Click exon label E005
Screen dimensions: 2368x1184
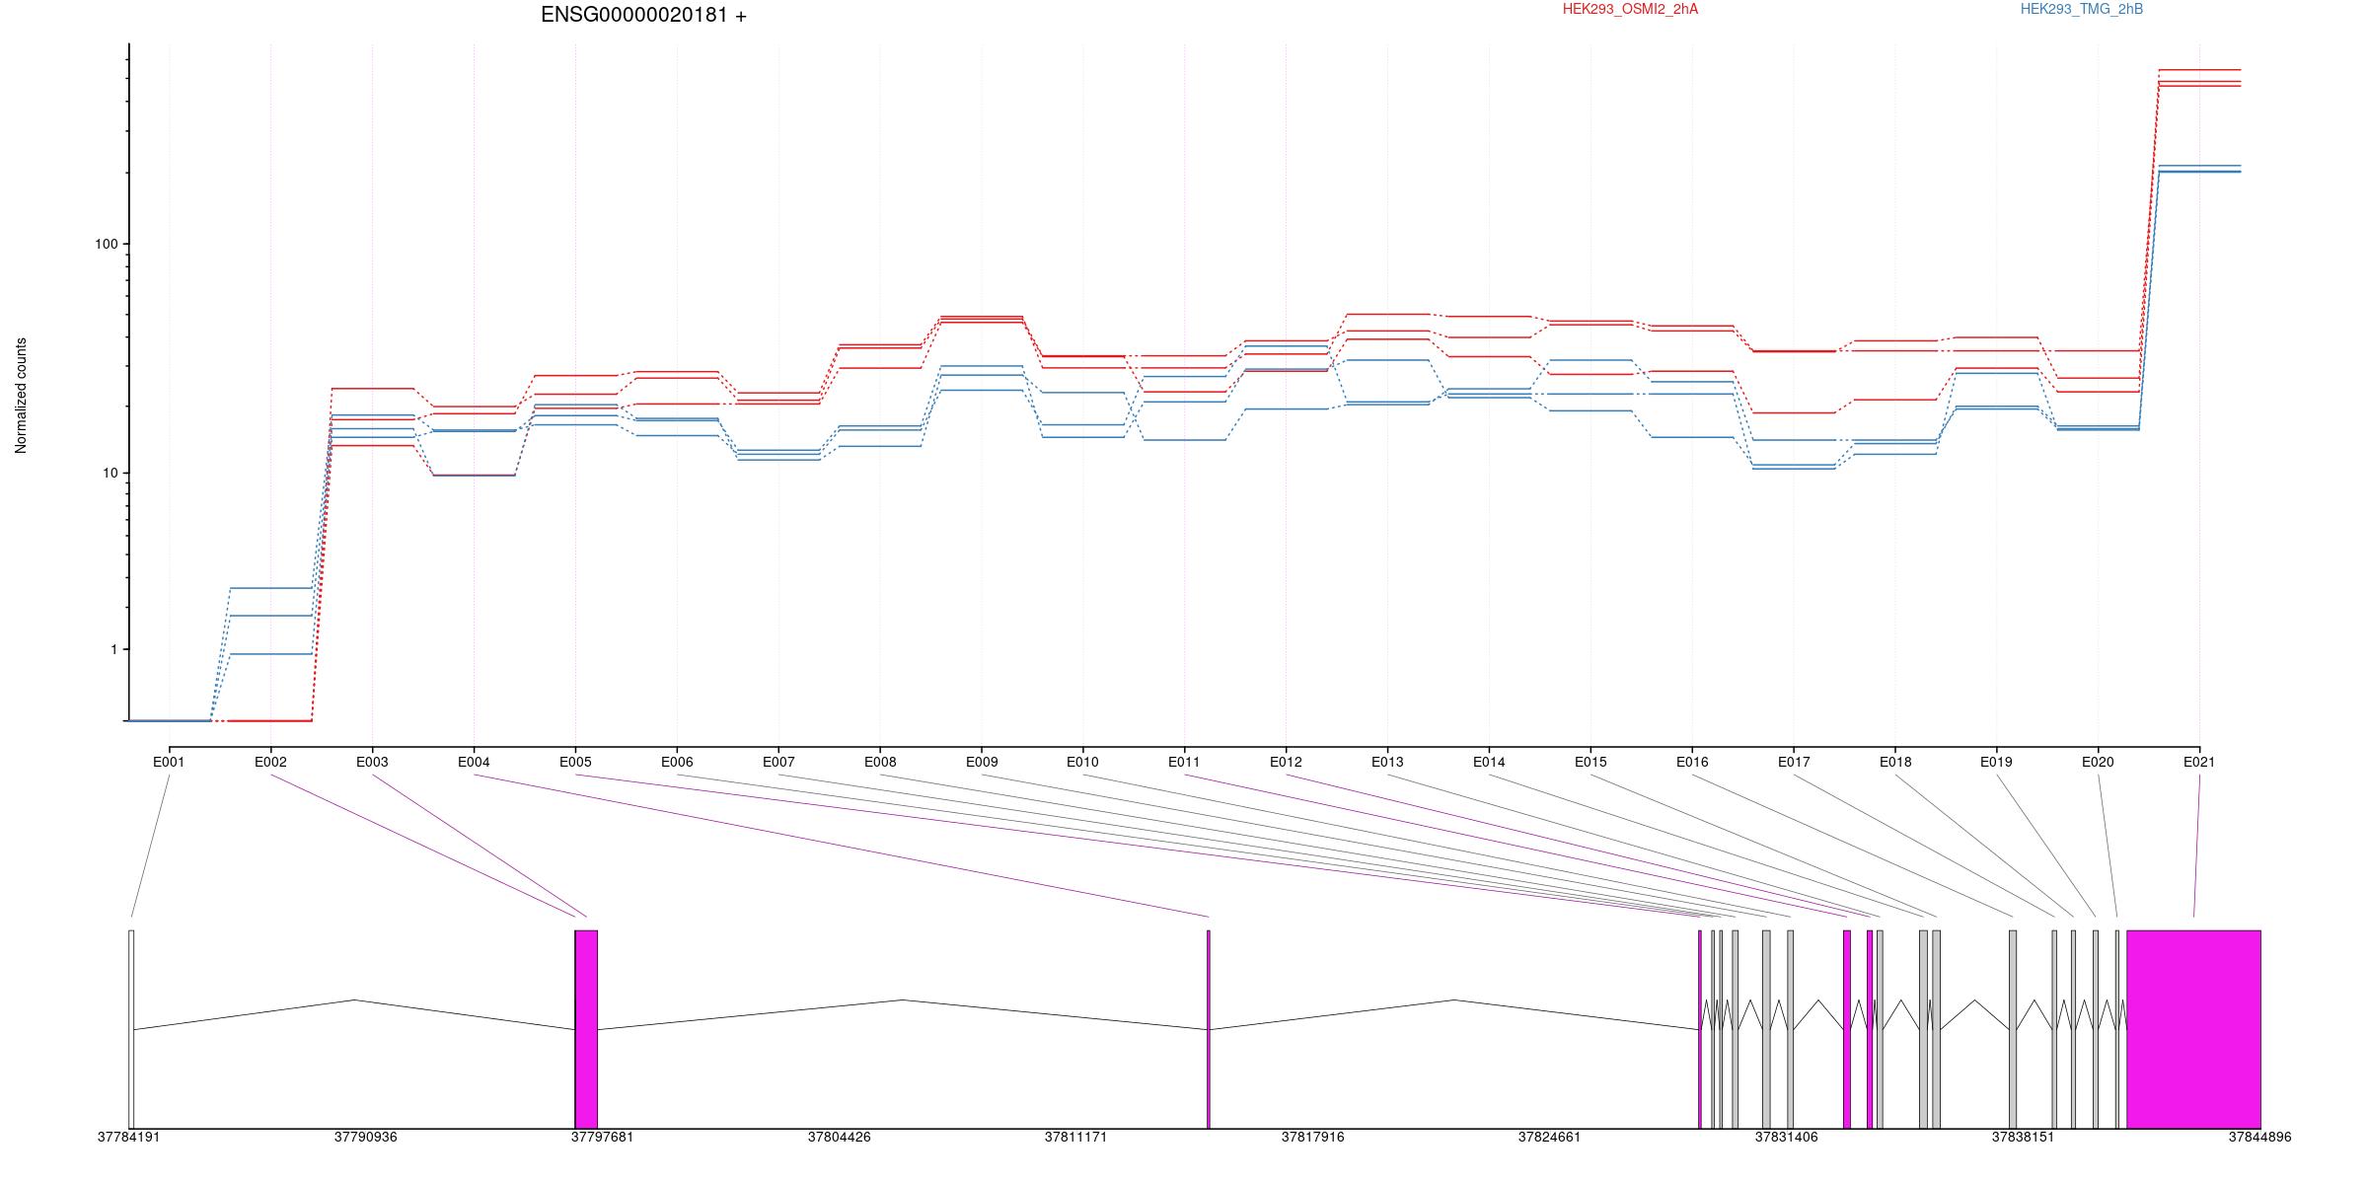575,762
